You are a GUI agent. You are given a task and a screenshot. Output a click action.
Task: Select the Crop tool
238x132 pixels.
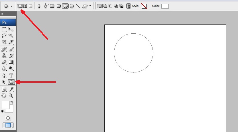click(4, 42)
